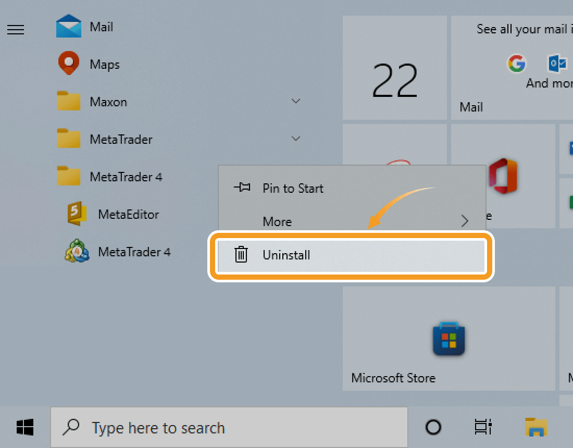Open File Explorer from the taskbar
573x448 pixels.
[536, 428]
